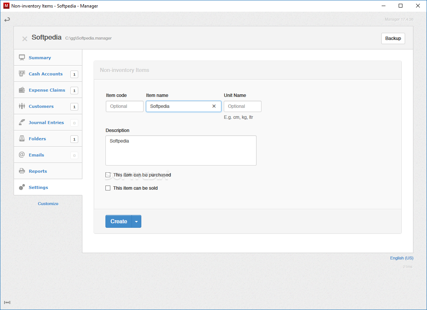Clear the Item name field with the X

[x=214, y=106]
